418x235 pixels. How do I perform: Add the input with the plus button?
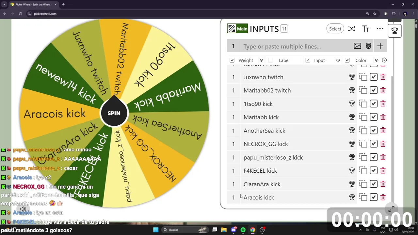tap(380, 46)
